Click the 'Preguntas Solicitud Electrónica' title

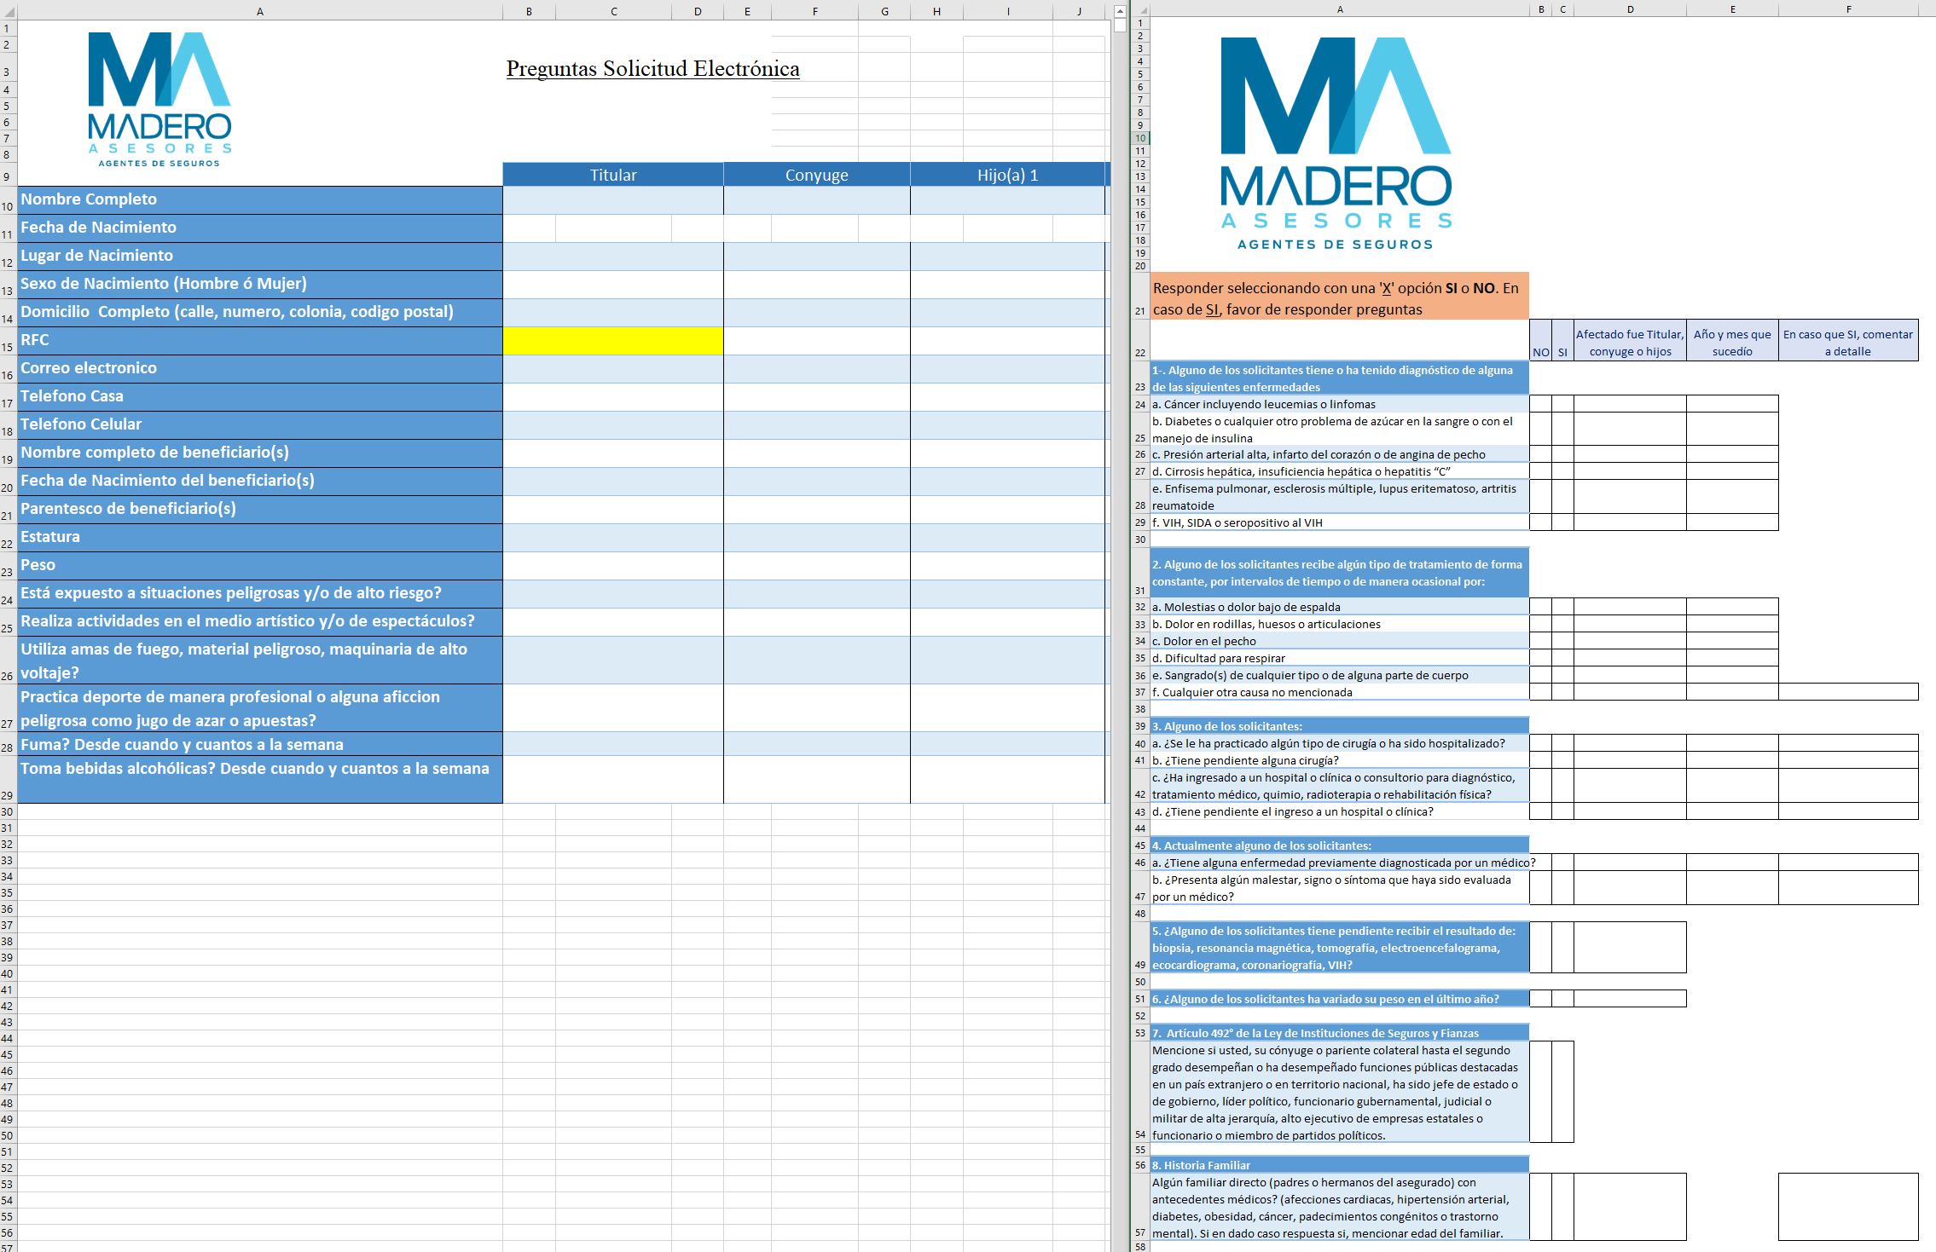pyautogui.click(x=653, y=68)
